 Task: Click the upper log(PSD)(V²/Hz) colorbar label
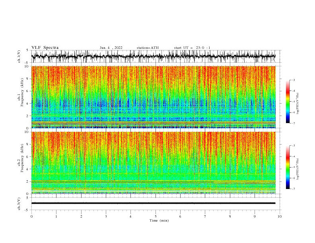(x=297, y=104)
